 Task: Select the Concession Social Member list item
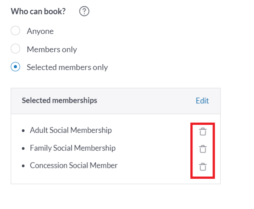[74, 165]
